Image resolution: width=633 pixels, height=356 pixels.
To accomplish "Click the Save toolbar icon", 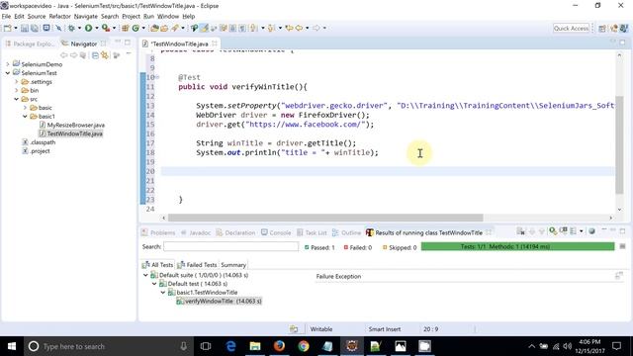I will coord(25,28).
